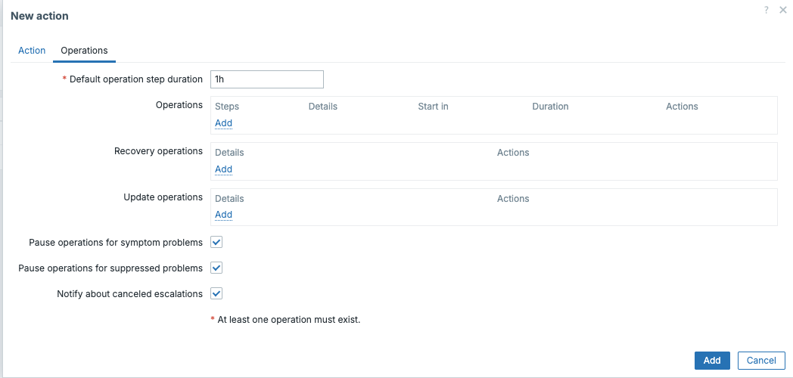Add a Recovery operations entry
This screenshot has width=793, height=378.
click(x=223, y=169)
